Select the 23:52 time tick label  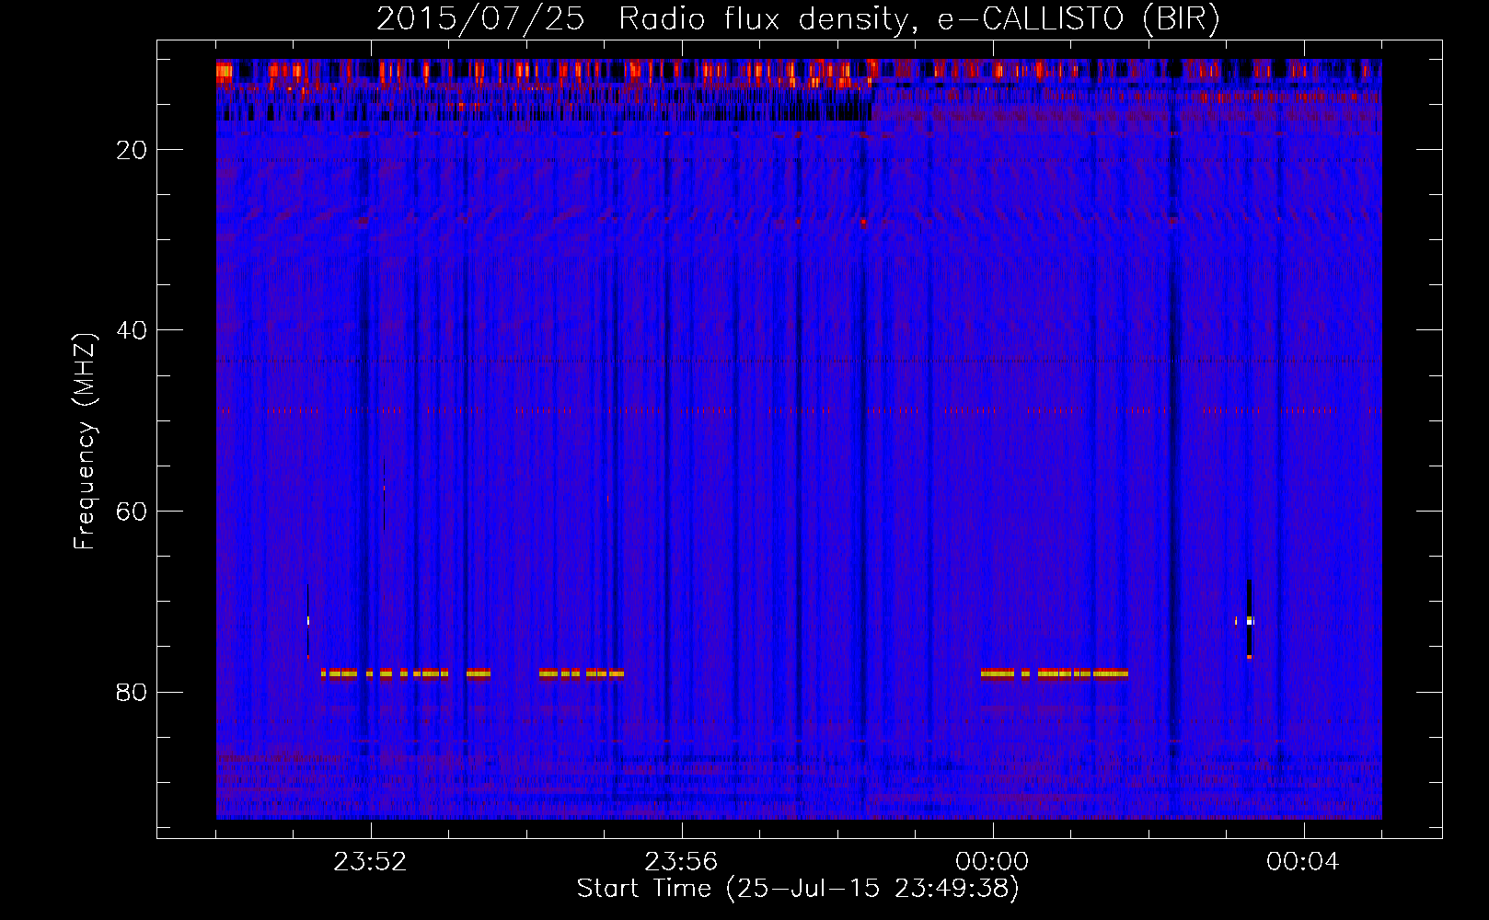[370, 862]
